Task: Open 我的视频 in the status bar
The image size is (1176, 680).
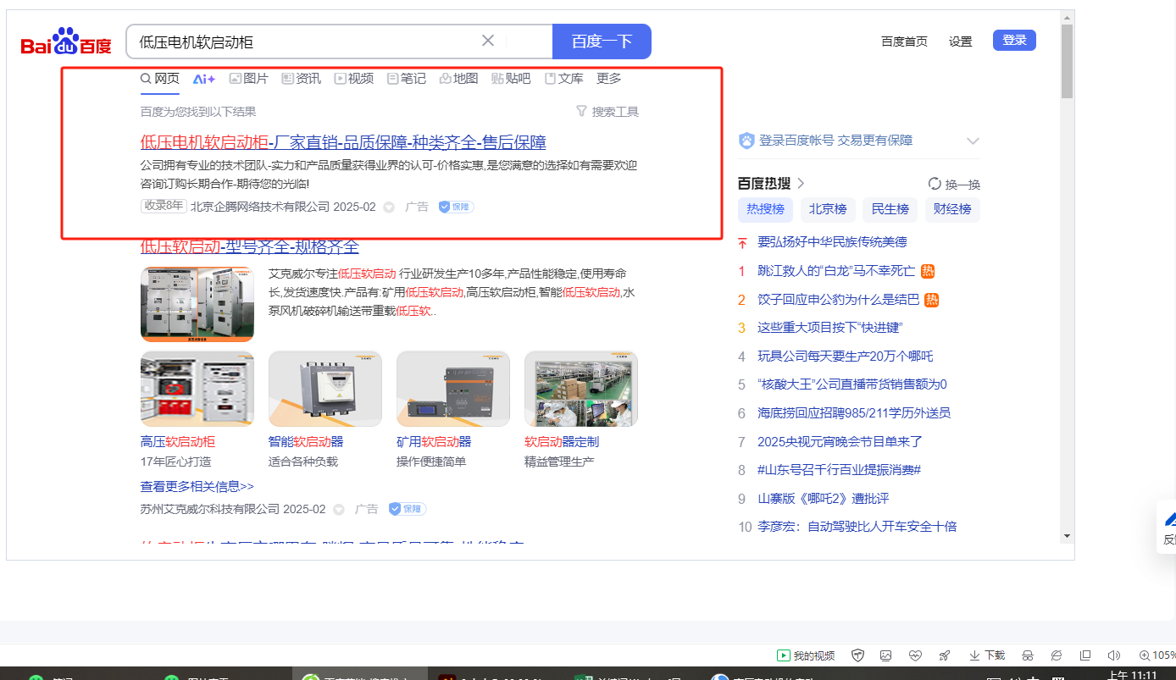Action: click(x=806, y=655)
